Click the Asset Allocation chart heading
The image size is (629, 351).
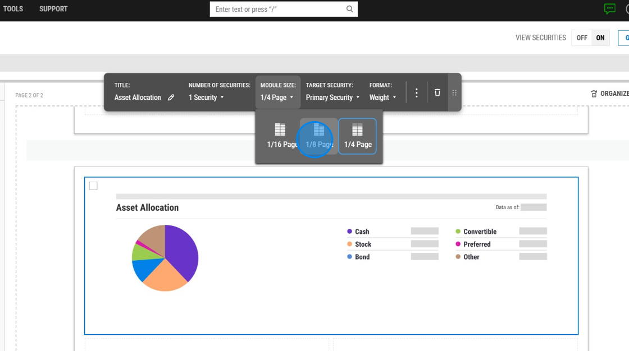tap(147, 207)
